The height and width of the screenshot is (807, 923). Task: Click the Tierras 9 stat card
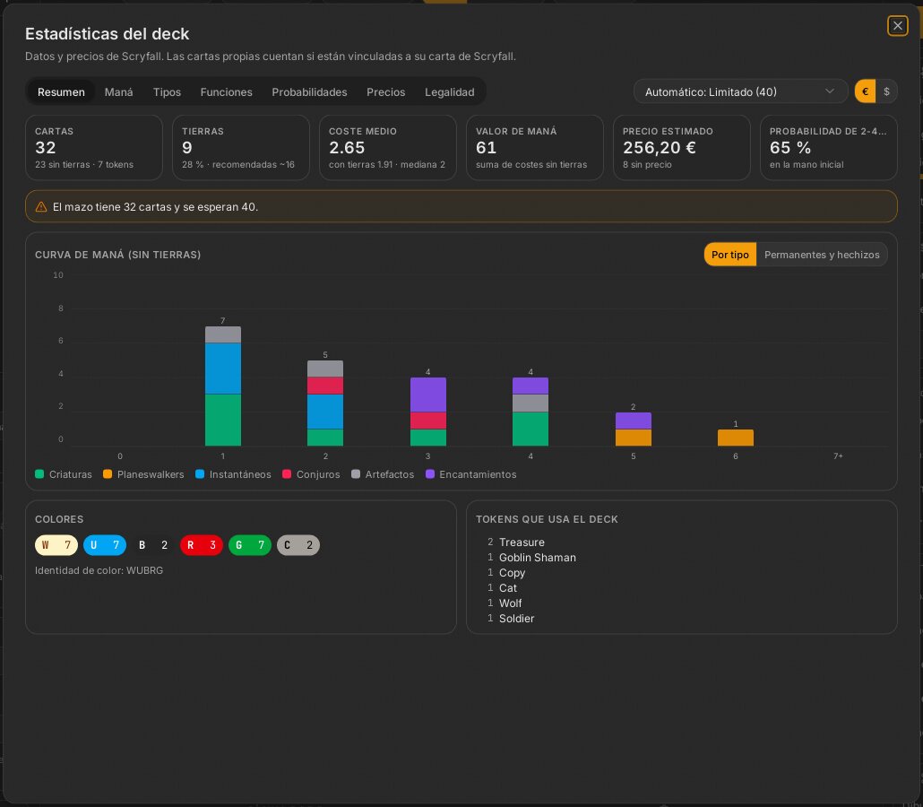pyautogui.click(x=241, y=147)
